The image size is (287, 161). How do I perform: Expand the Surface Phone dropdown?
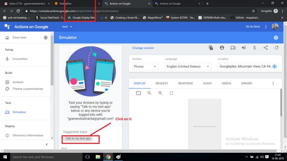145,66
